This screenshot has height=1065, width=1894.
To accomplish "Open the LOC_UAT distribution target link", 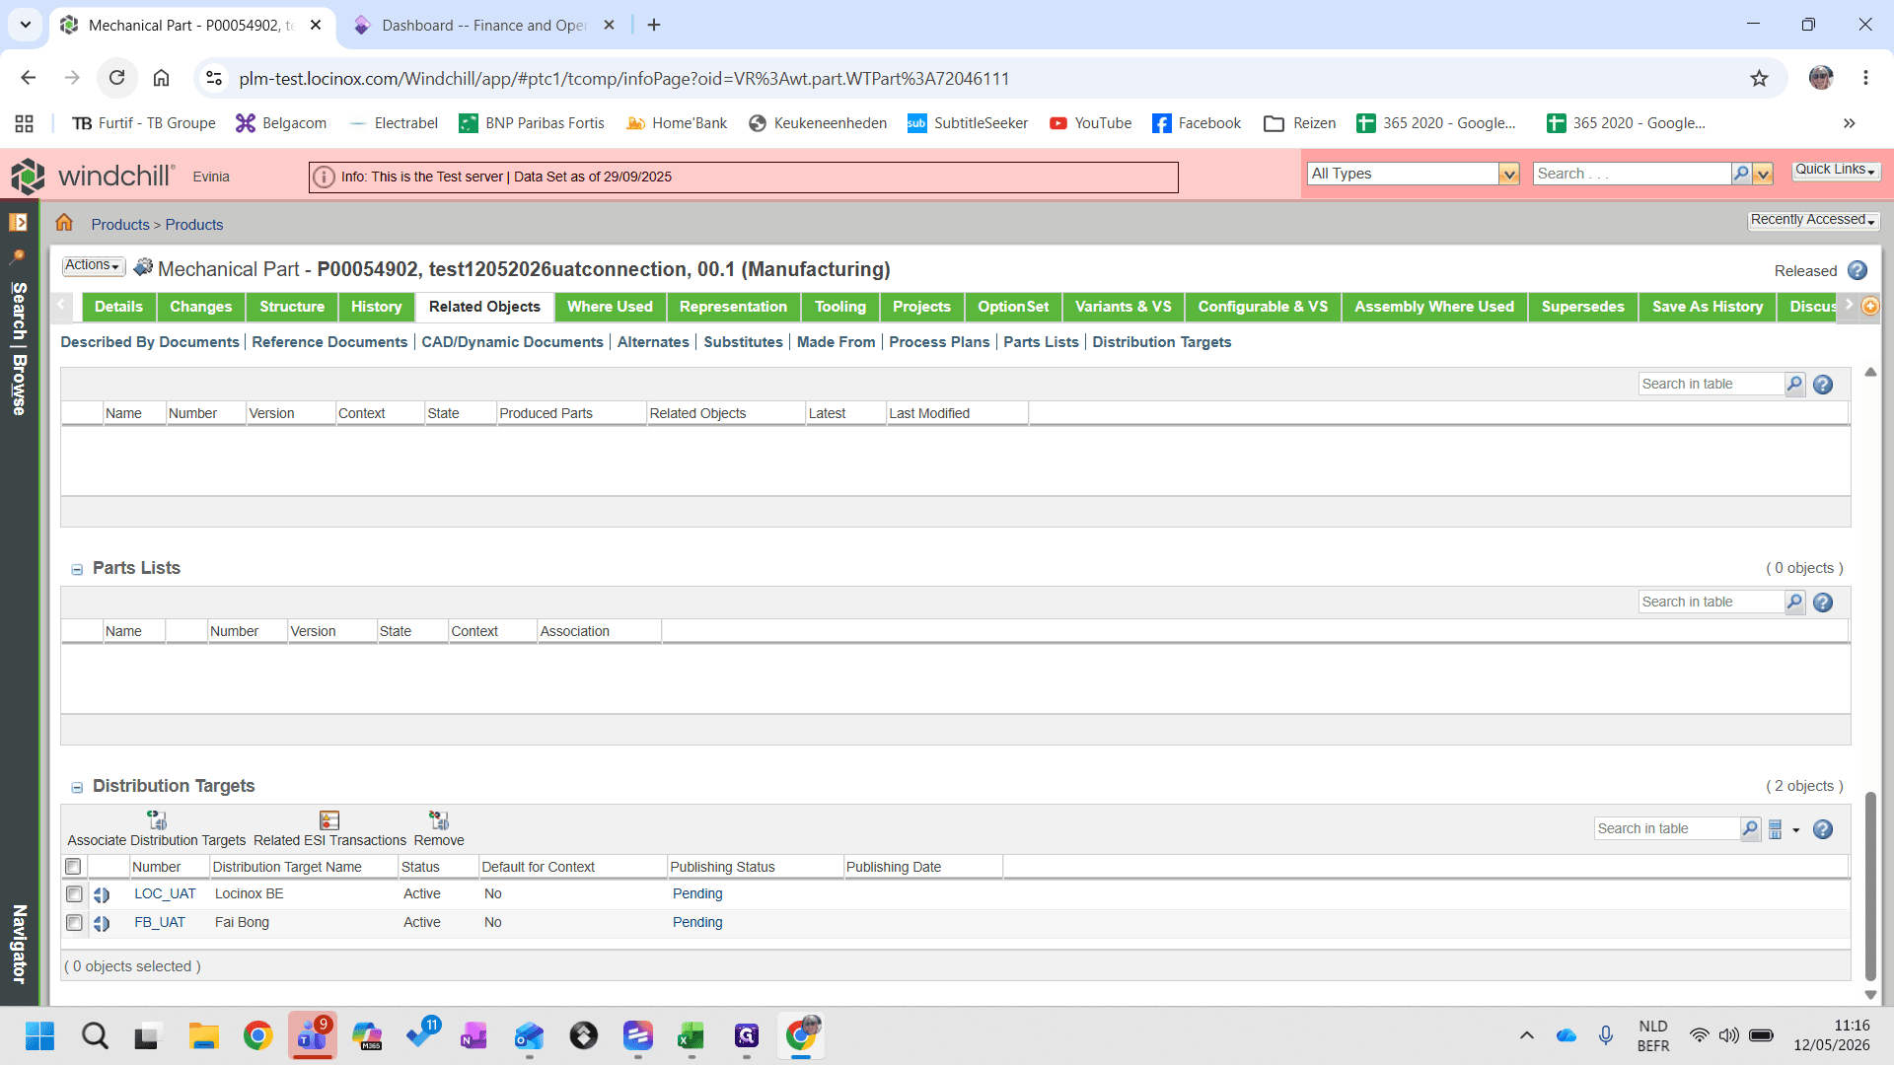I will pos(165,894).
